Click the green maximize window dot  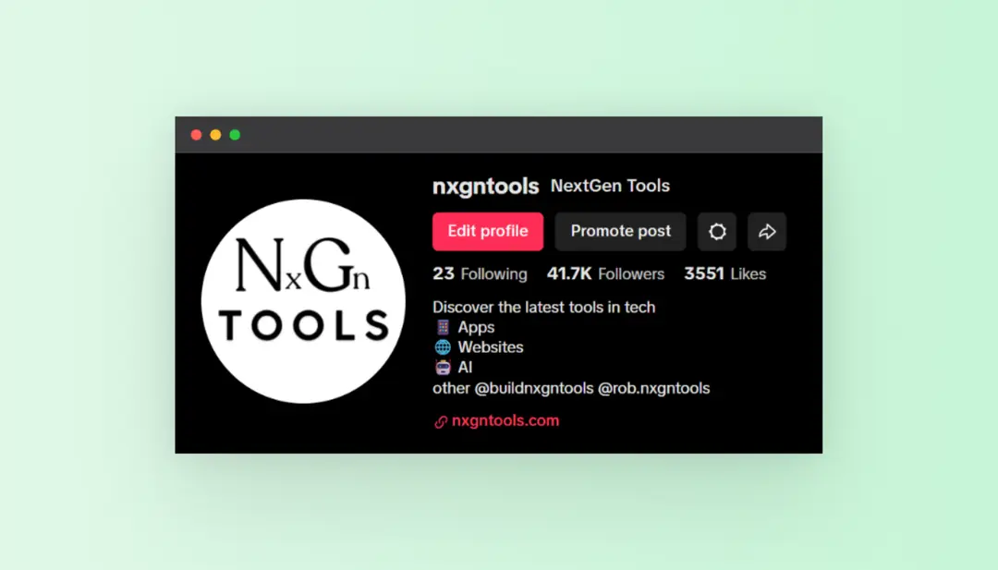click(x=235, y=135)
